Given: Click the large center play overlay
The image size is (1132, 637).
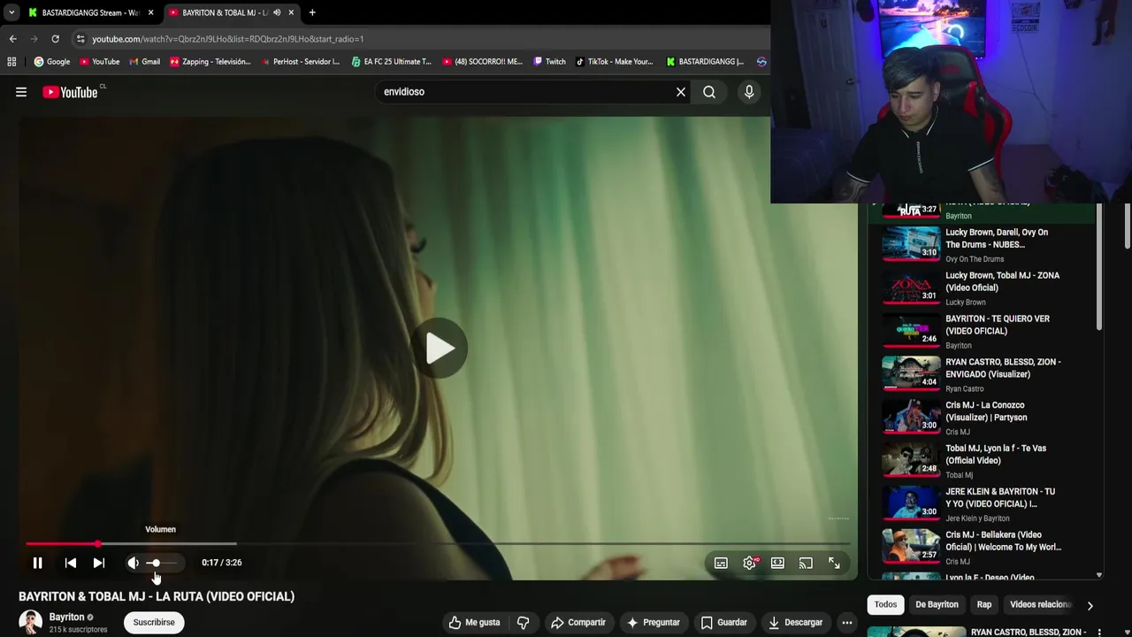Looking at the screenshot, I should tap(439, 348).
